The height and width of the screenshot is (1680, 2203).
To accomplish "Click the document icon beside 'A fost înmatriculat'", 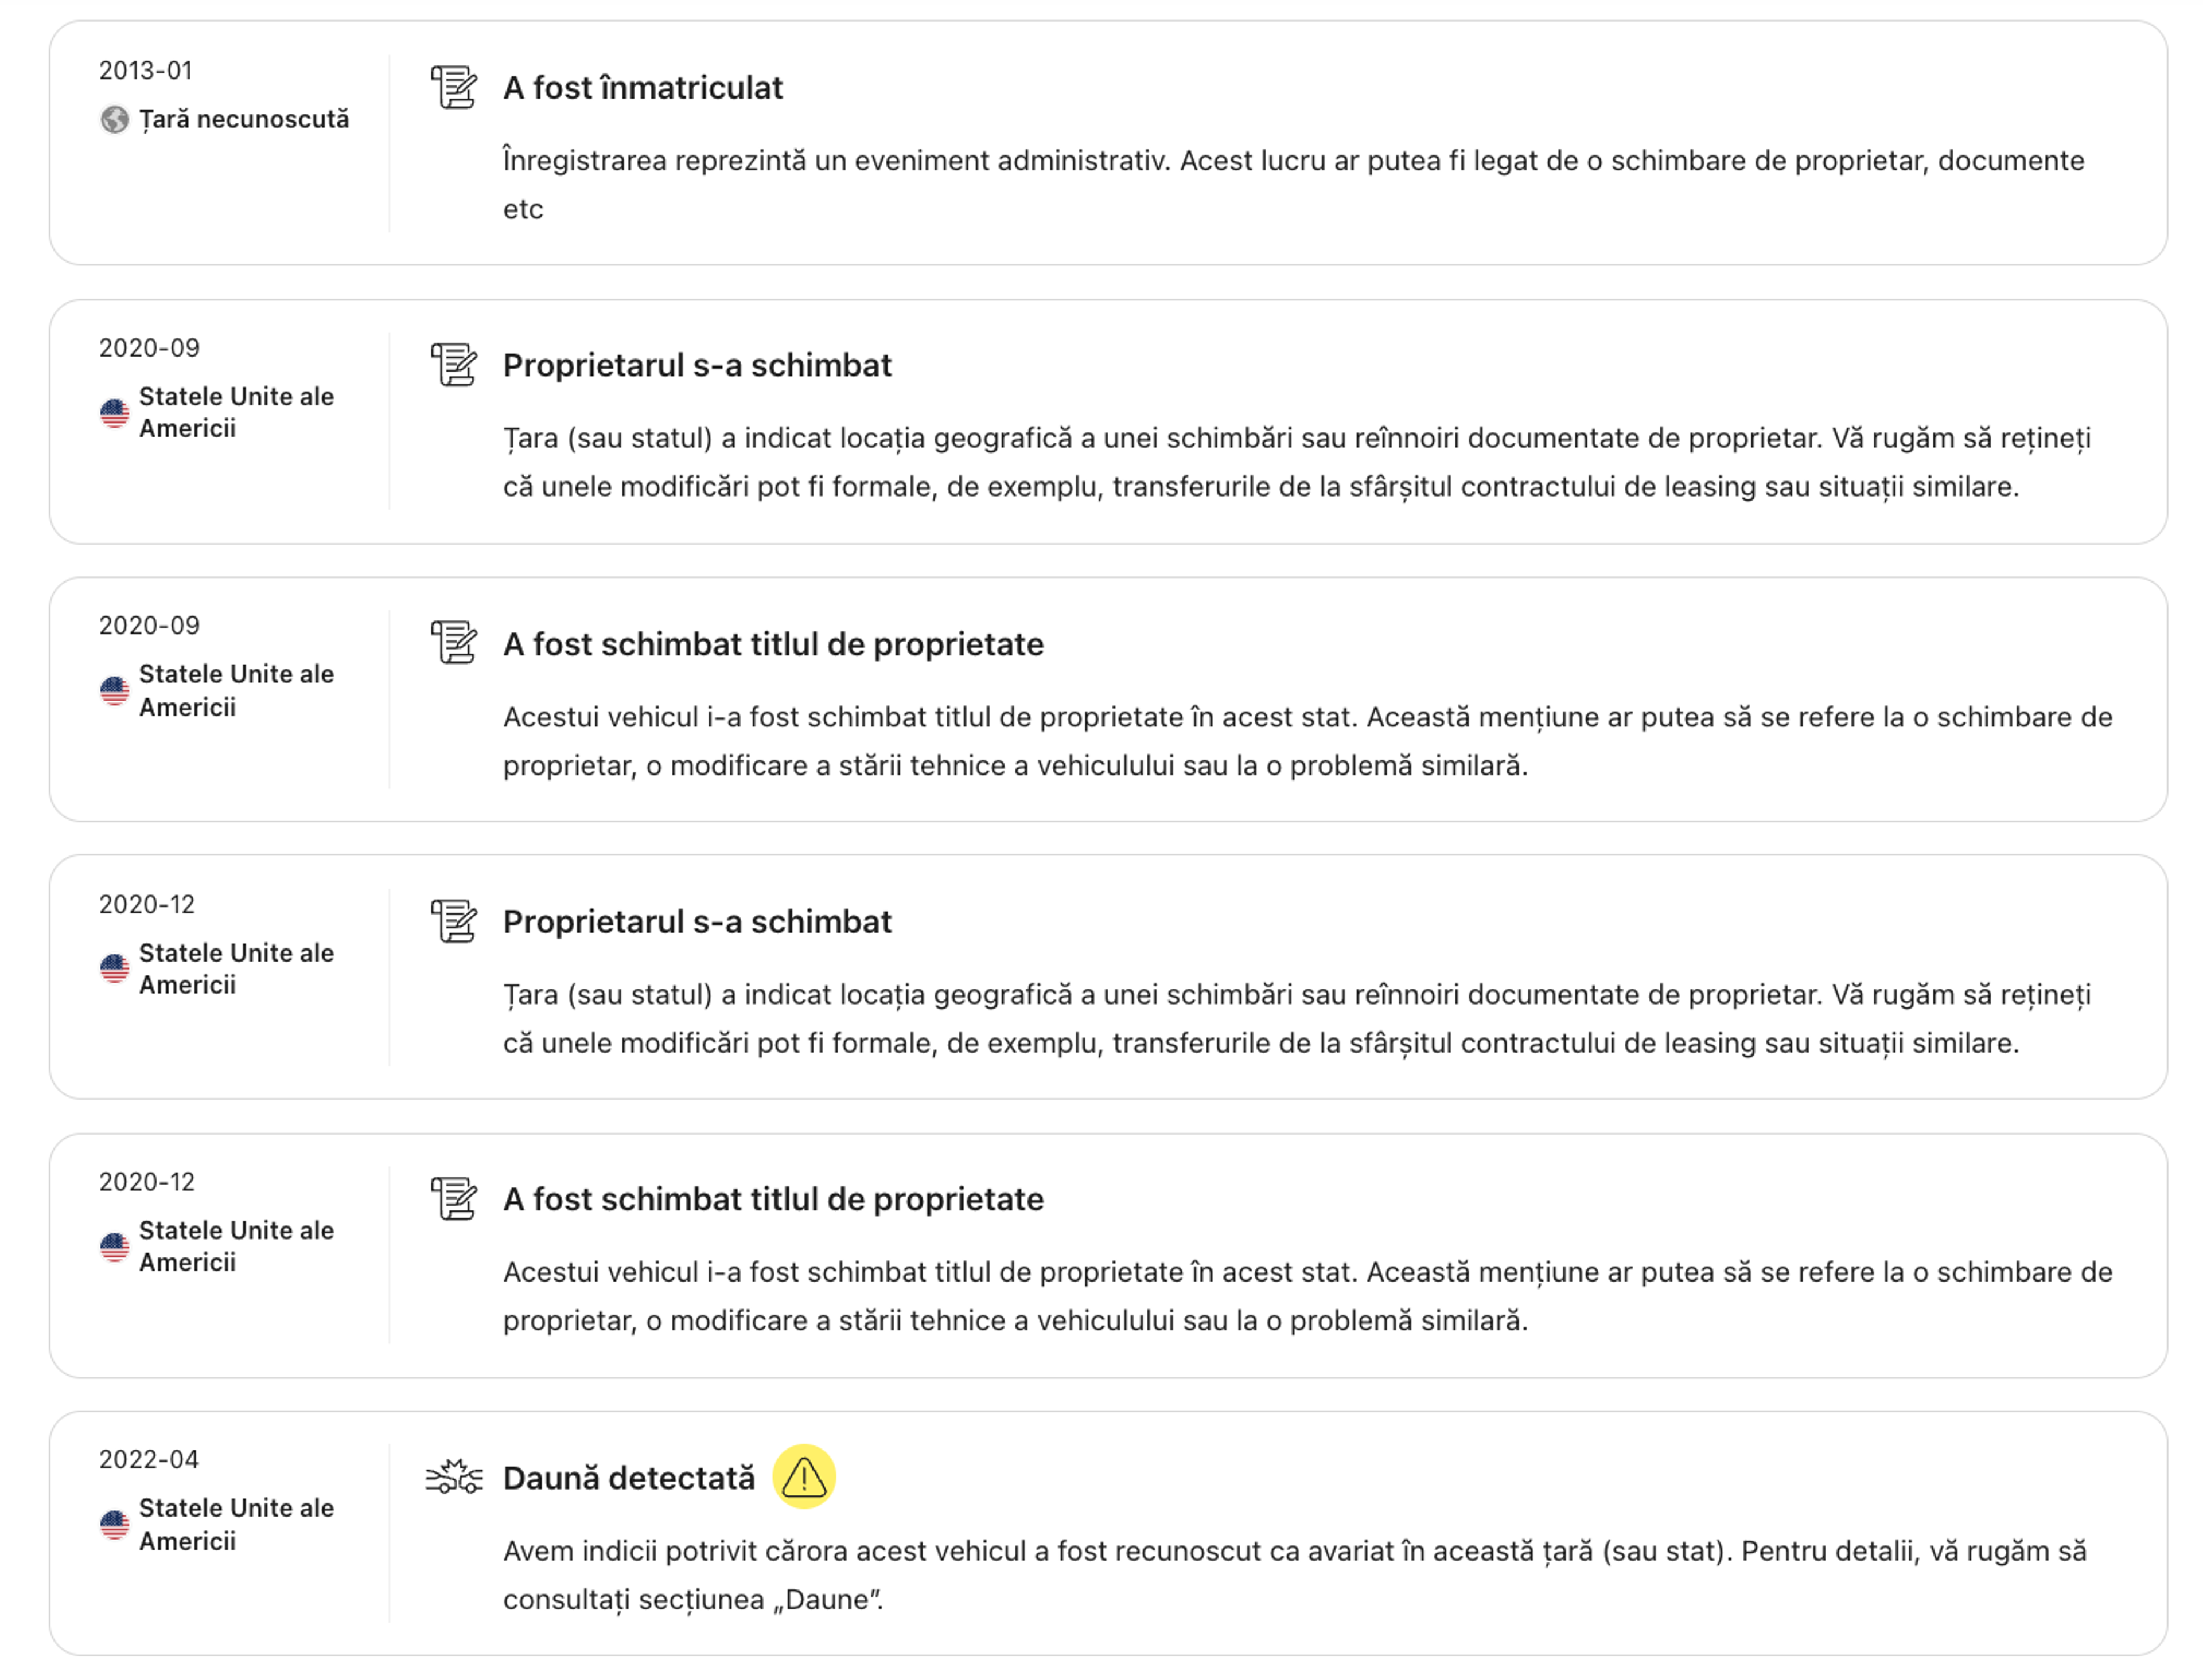I will click(x=453, y=87).
